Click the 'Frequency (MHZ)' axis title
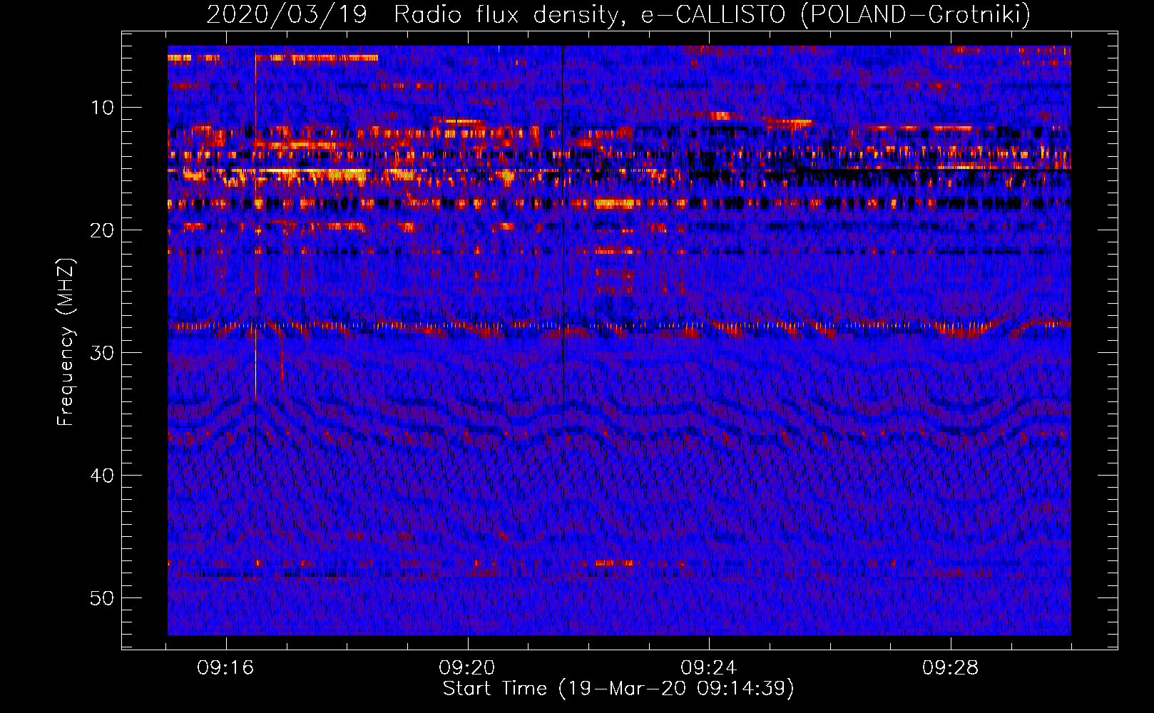 (x=66, y=342)
